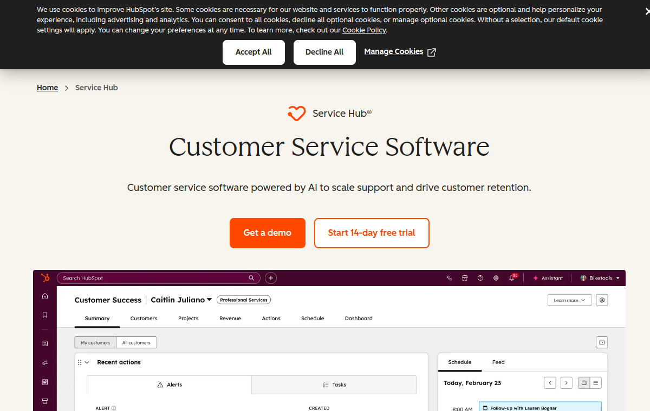
Task: Open the Learn more dropdown
Action: click(x=569, y=300)
